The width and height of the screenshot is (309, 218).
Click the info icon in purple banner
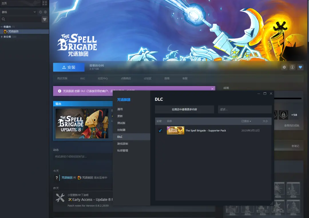point(60,91)
